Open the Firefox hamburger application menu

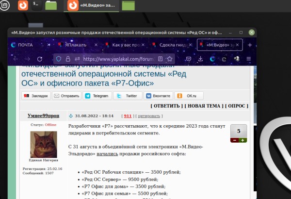[249, 59]
